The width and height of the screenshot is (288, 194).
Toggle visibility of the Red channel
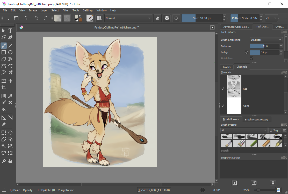(x=223, y=89)
